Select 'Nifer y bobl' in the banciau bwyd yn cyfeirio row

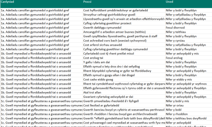coord(189,110)
